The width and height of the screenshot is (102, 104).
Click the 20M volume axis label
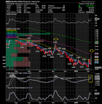coord(4,57)
